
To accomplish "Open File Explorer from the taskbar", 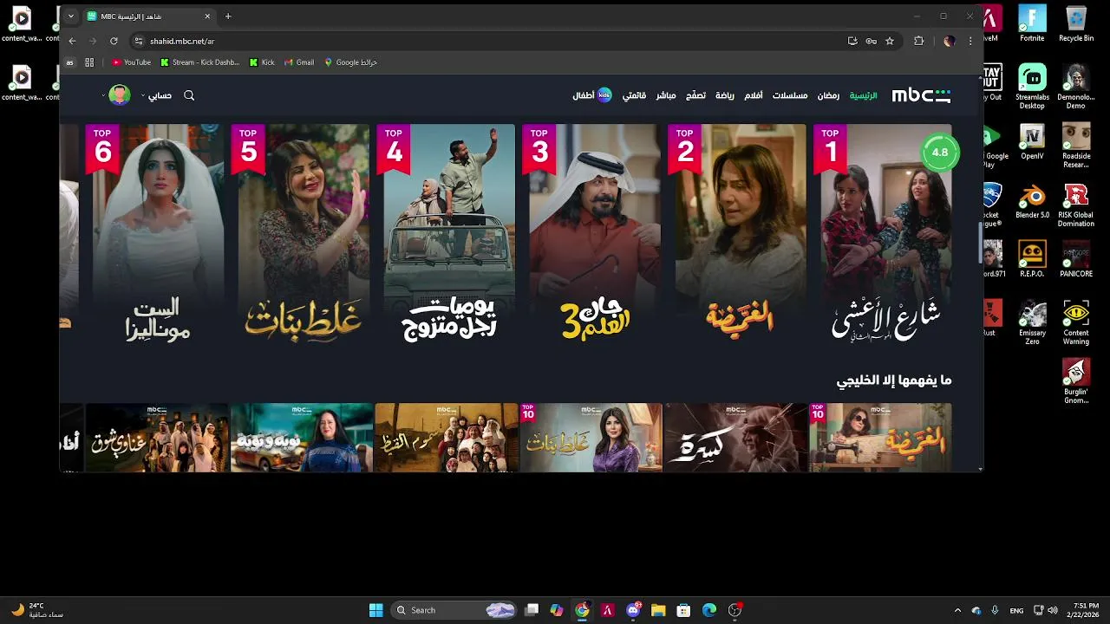I will 658,610.
